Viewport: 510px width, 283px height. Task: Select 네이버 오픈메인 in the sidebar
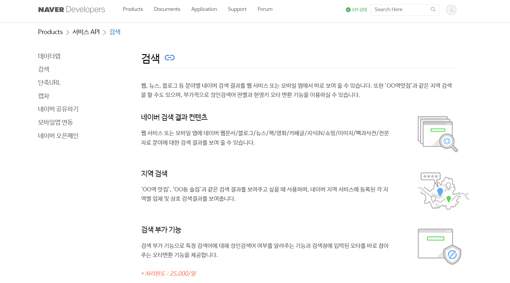point(58,136)
